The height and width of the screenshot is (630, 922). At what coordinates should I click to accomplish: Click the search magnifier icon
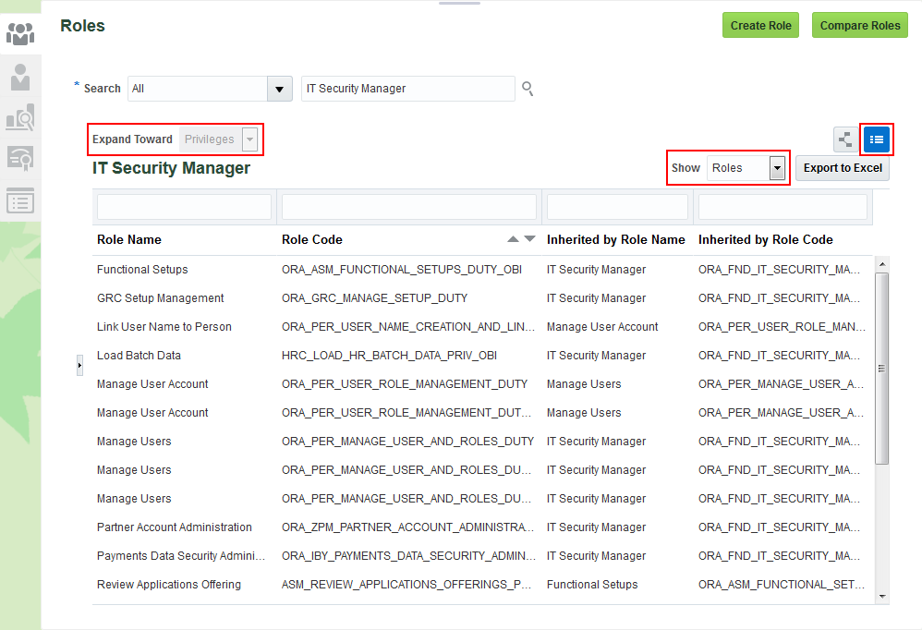(x=528, y=89)
